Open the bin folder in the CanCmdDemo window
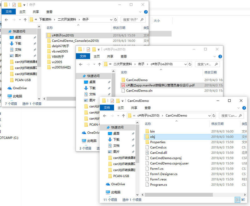 [152, 131]
